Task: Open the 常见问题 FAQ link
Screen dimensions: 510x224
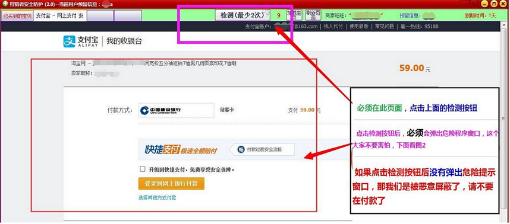Action: (x=385, y=27)
